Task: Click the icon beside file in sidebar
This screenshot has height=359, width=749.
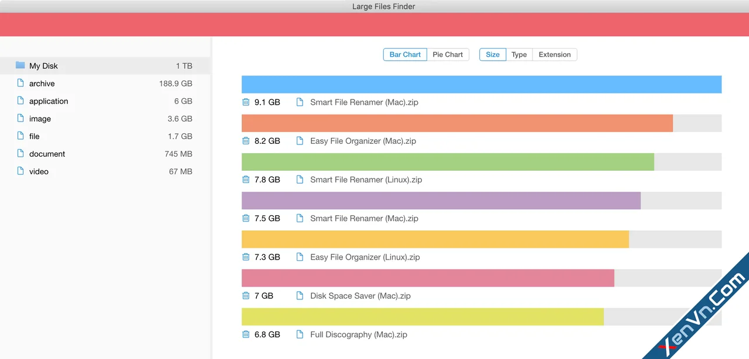Action: 20,136
